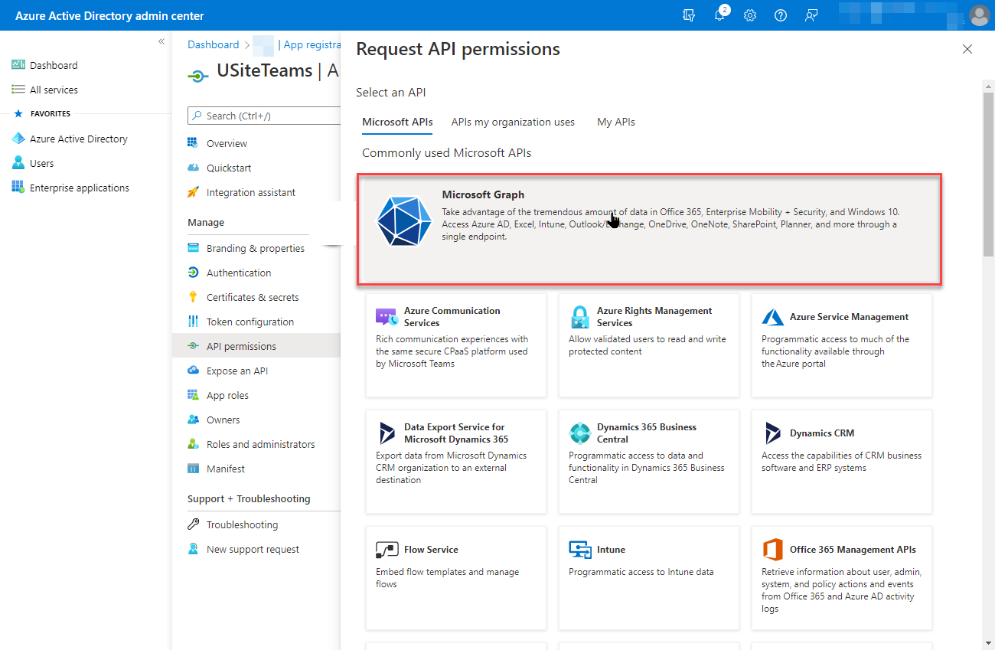Go to Dashboard breadcrumb link

(x=214, y=44)
